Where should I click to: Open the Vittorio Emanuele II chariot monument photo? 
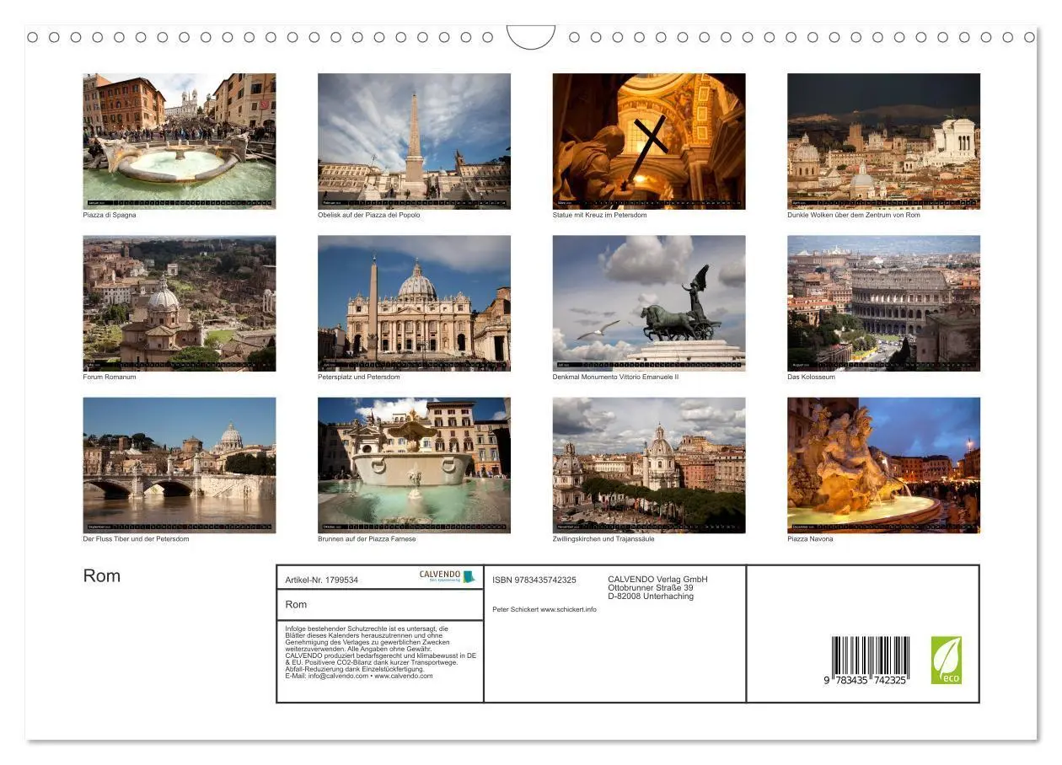pyautogui.click(x=649, y=303)
